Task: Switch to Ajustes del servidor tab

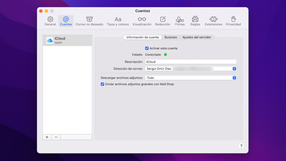Action: tap(197, 37)
